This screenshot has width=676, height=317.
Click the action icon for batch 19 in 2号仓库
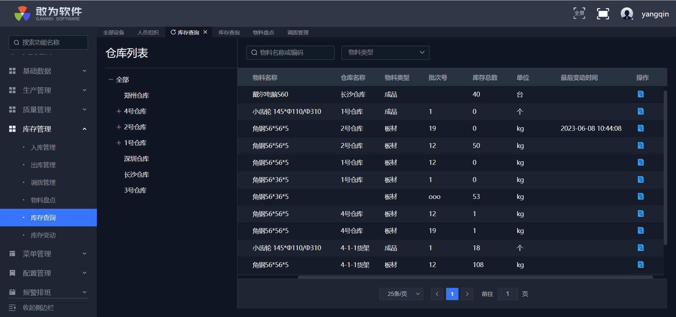click(x=640, y=128)
